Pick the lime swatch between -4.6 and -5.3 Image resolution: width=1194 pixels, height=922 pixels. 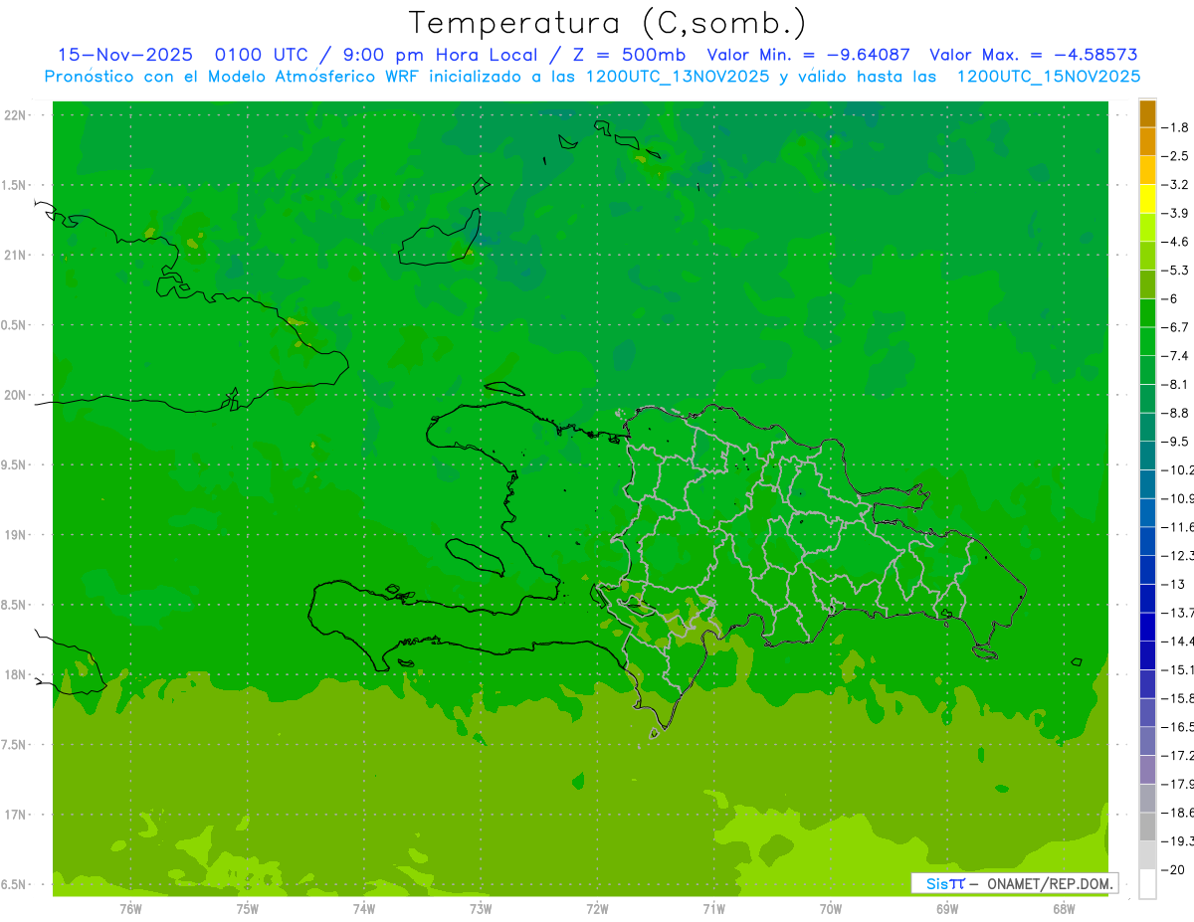[1147, 256]
